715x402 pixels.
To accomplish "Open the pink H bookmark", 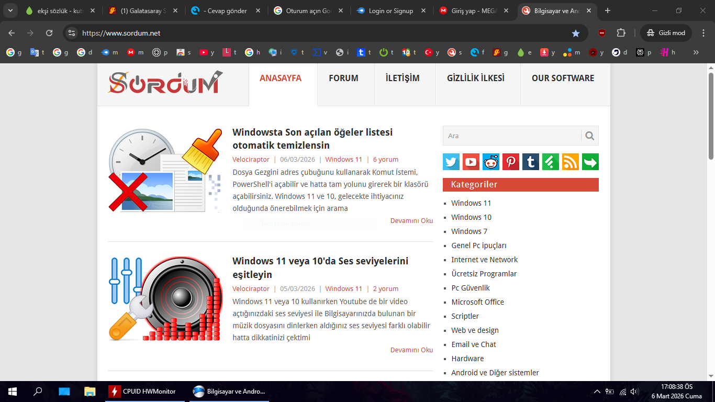I will click(x=667, y=52).
